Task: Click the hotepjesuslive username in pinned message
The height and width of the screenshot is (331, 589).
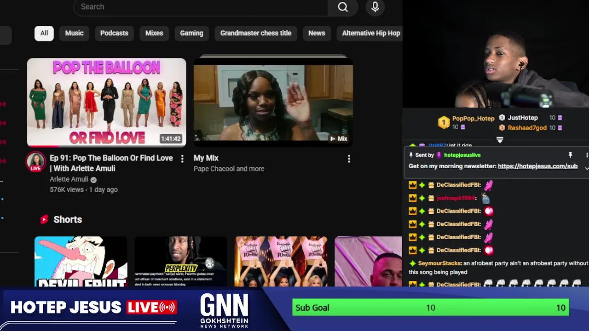Action: point(462,155)
